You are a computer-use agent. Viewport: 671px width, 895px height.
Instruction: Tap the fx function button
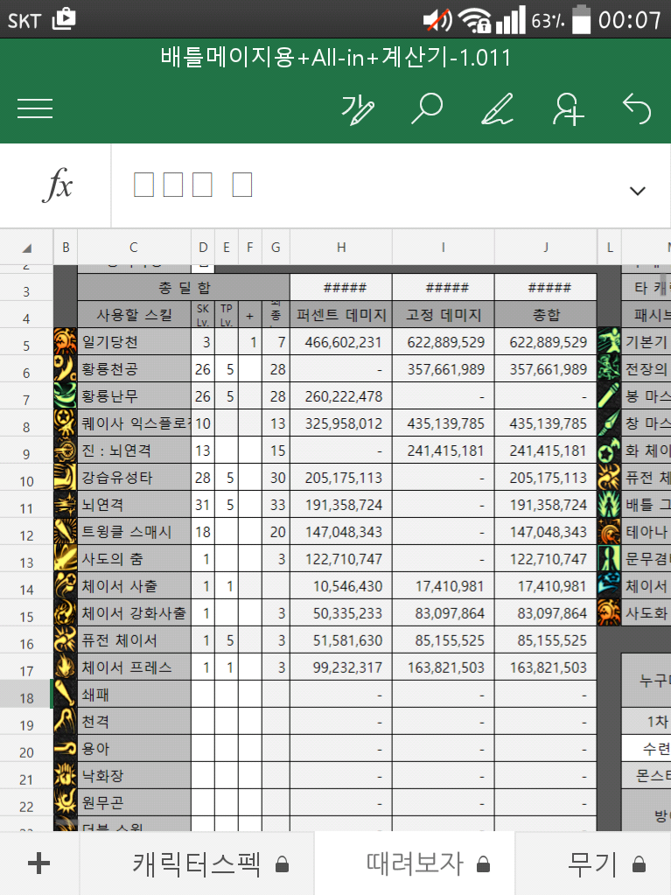[x=57, y=185]
